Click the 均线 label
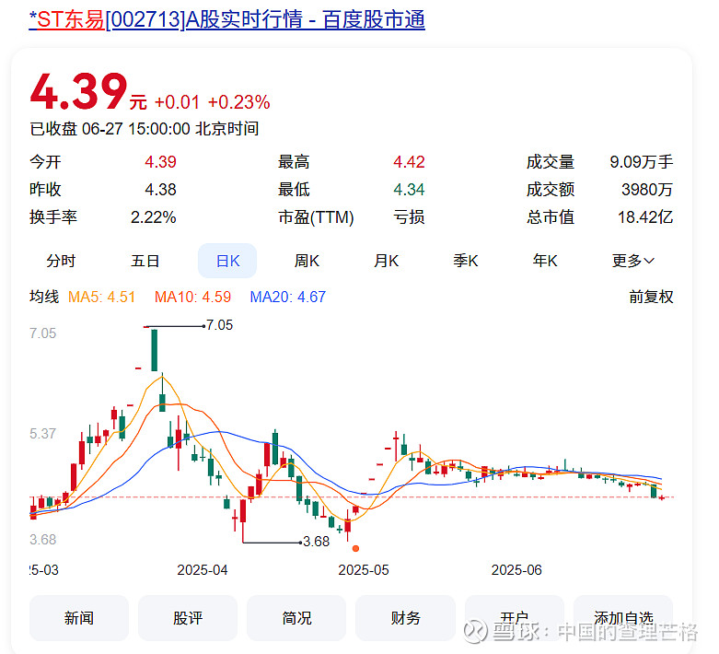Viewport: 719px width, 654px height. point(44,297)
